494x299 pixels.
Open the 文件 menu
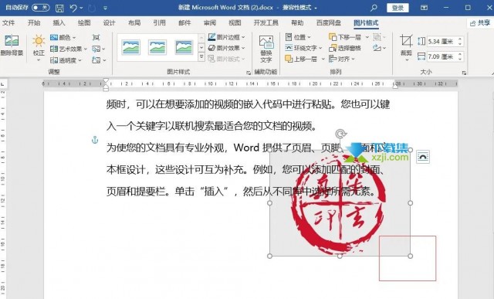point(8,22)
